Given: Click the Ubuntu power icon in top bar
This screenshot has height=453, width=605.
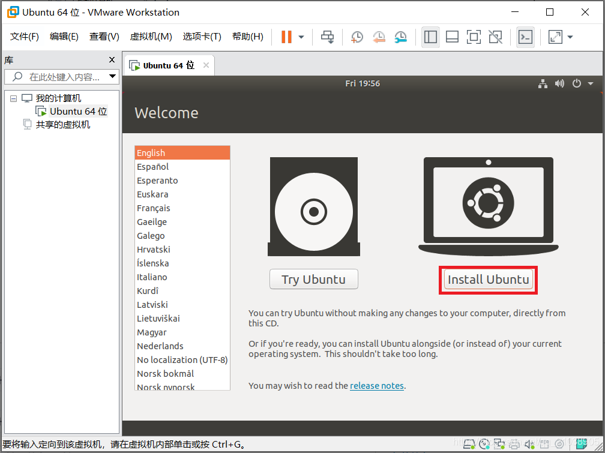Looking at the screenshot, I should pyautogui.click(x=576, y=83).
